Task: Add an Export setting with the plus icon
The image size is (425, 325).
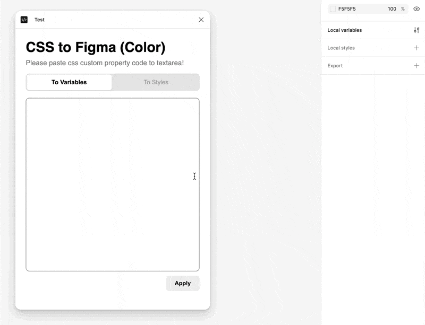Action: point(417,65)
